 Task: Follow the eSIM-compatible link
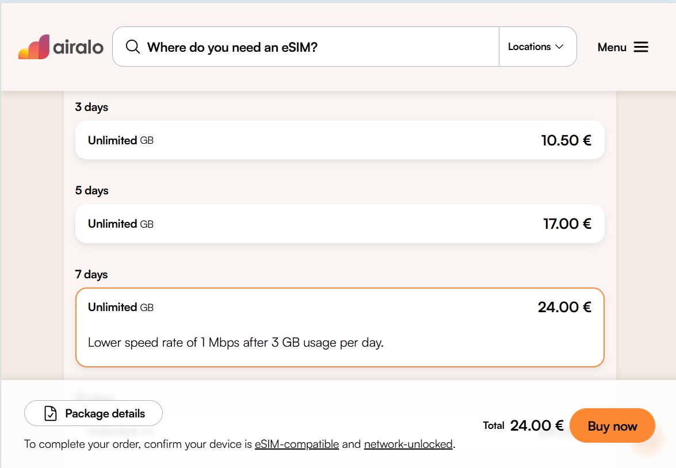(x=297, y=444)
